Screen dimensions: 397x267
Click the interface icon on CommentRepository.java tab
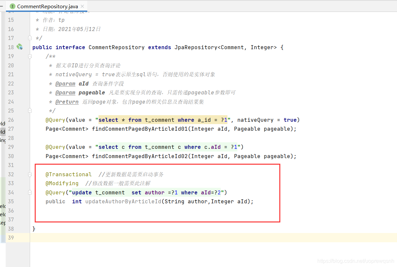[13, 6]
